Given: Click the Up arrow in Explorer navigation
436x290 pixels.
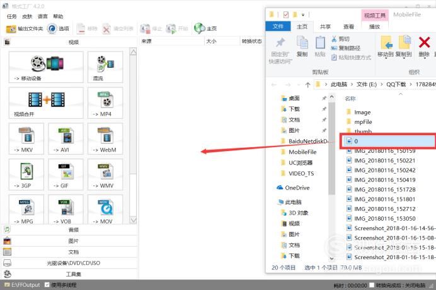Looking at the screenshot, I should pos(307,85).
